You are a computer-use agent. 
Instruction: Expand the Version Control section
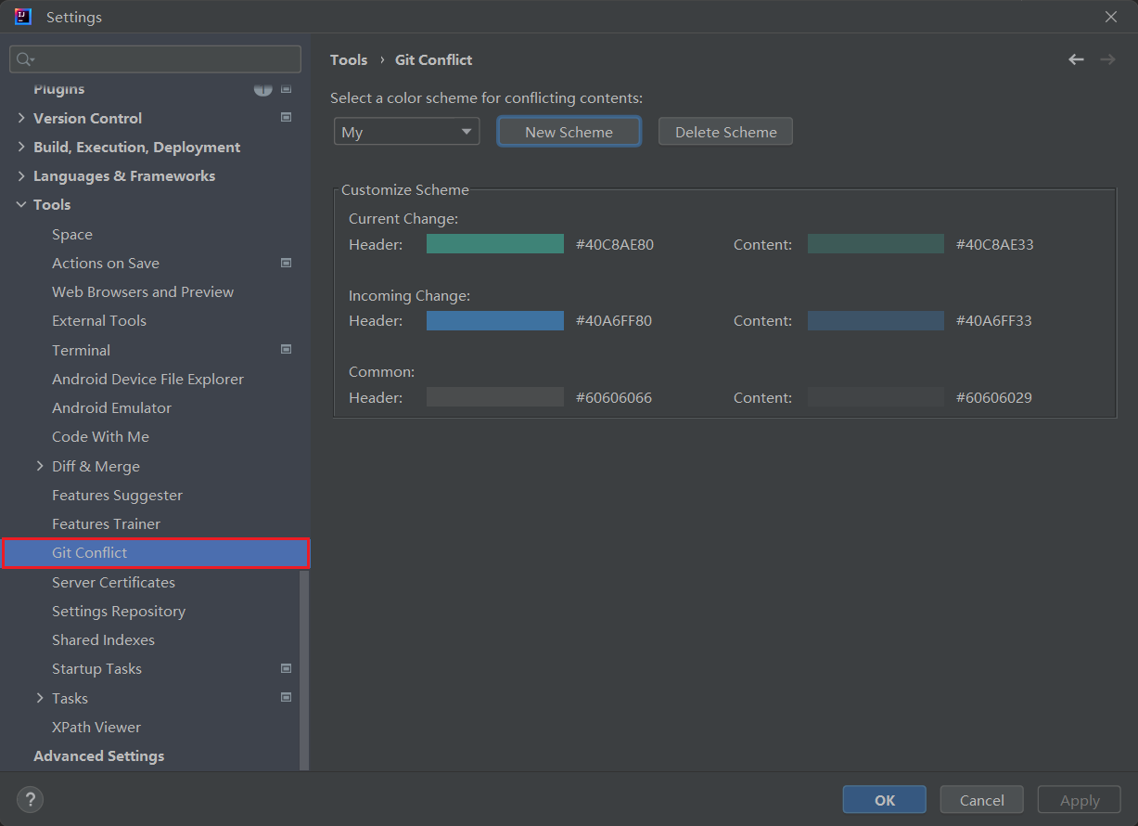pos(21,118)
